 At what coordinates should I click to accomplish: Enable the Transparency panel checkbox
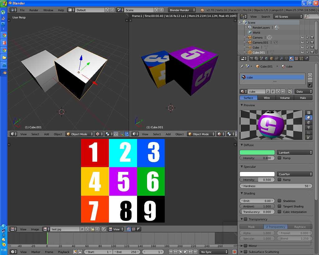coord(245,219)
